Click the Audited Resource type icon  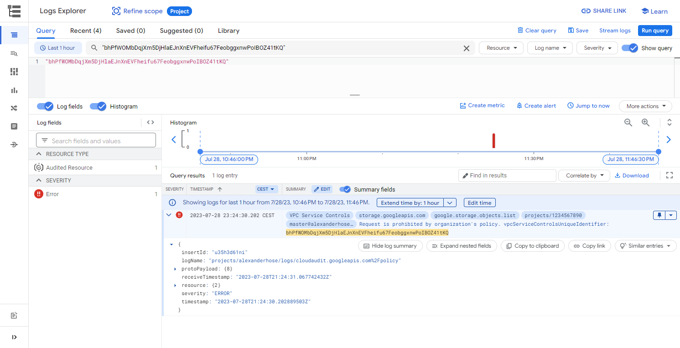point(39,167)
